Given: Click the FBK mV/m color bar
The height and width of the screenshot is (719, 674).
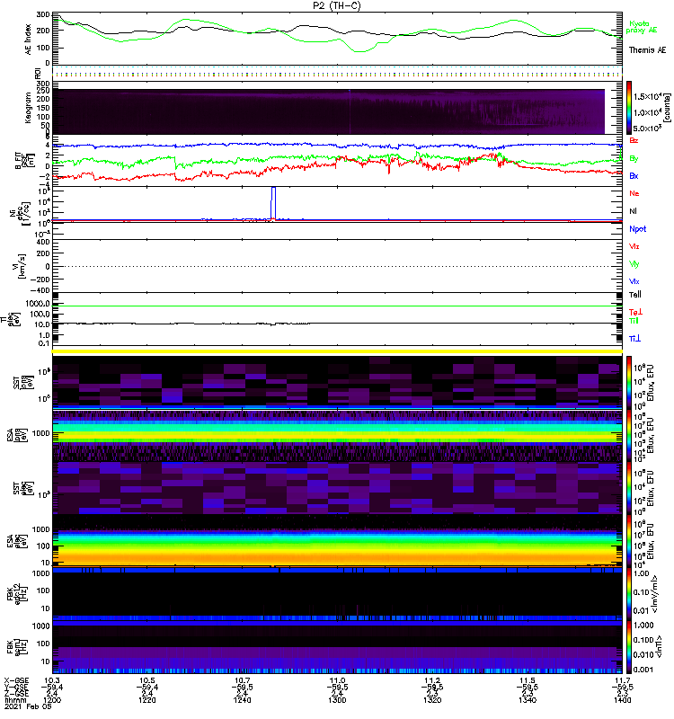Looking at the screenshot, I should 629,593.
